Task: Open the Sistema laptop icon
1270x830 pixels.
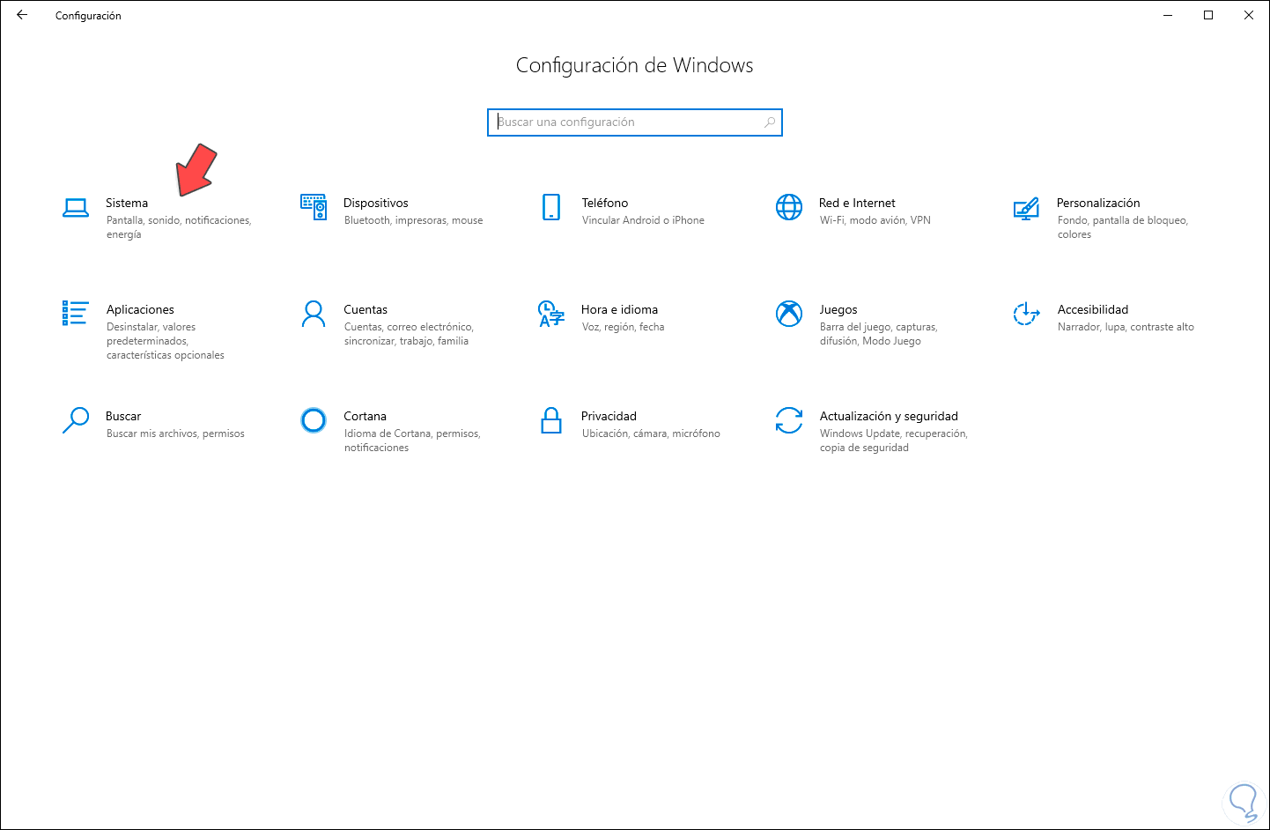Action: (x=76, y=208)
